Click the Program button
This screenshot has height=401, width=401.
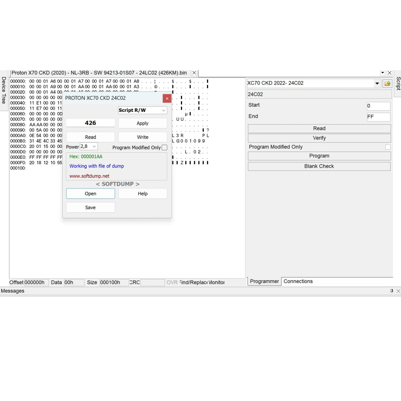[x=319, y=156]
